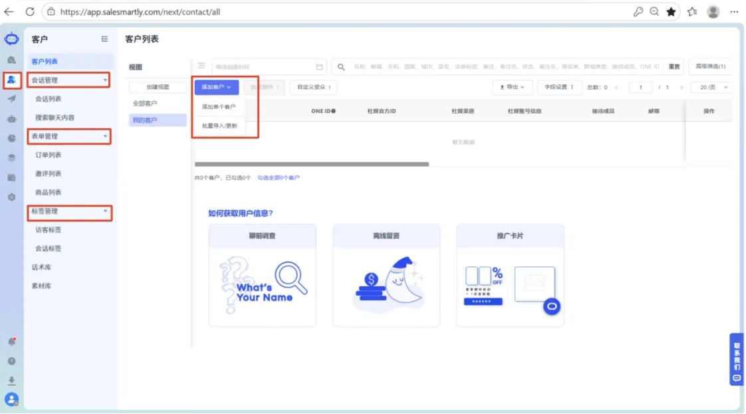Screen dimensions: 746x414
Task: Collapse the 客户 sidebar via menu-fold icon
Action: click(x=104, y=39)
